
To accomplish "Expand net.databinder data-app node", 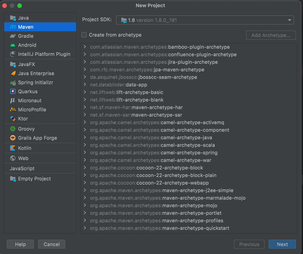I will (x=85, y=85).
